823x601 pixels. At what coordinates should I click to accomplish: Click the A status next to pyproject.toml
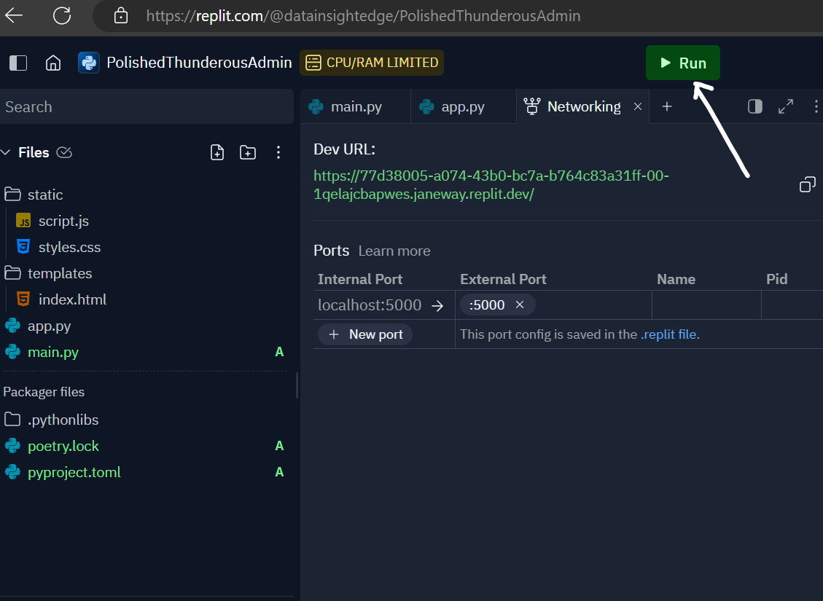279,472
